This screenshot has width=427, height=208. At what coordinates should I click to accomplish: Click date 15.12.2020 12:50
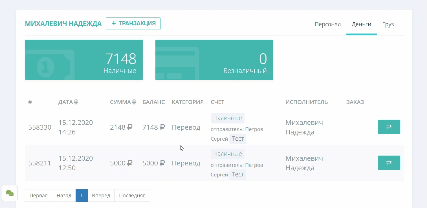pos(76,163)
